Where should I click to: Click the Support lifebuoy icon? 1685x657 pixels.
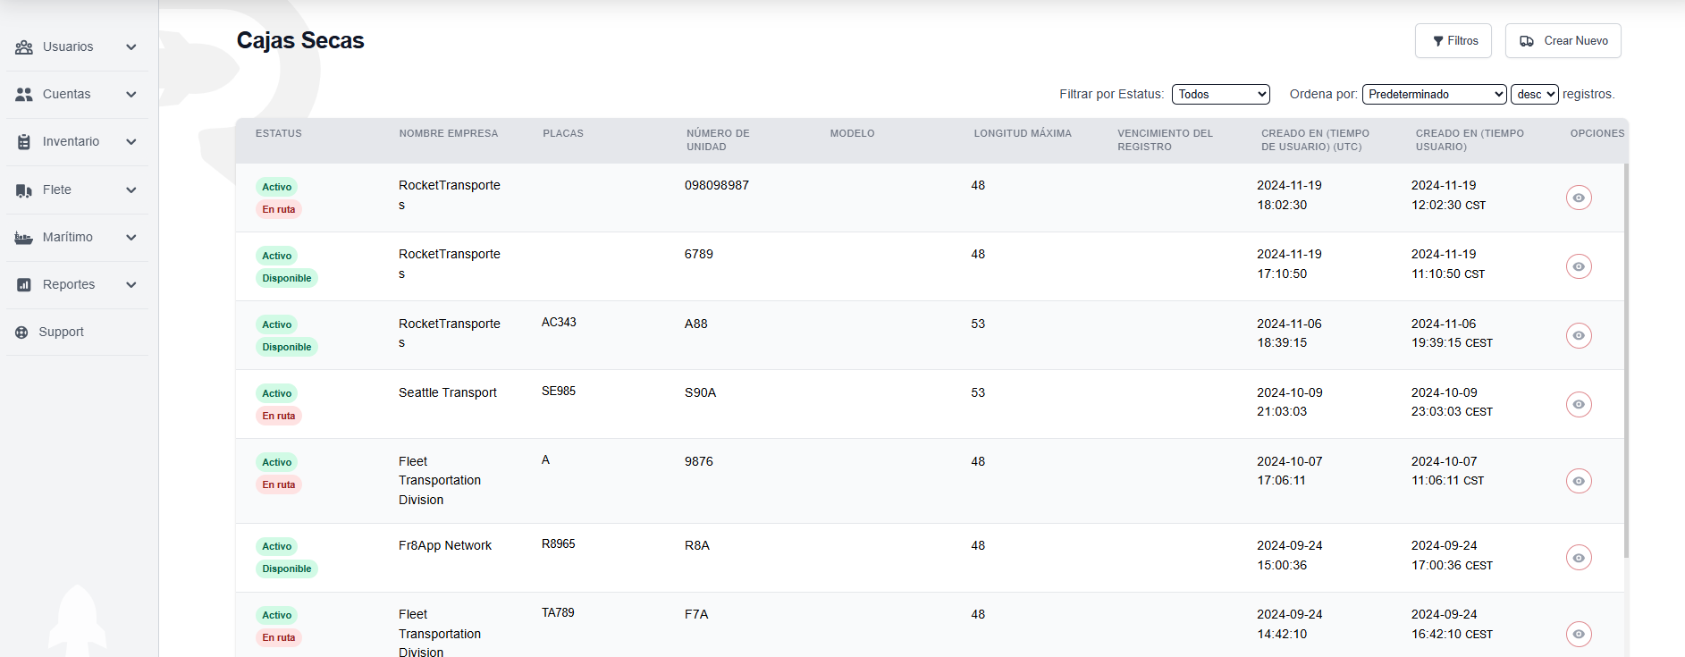(21, 333)
